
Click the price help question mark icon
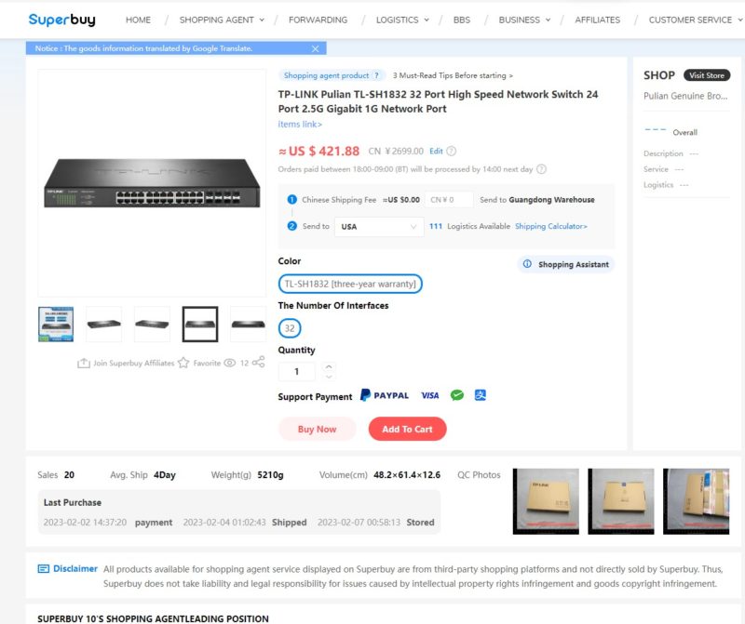452,151
